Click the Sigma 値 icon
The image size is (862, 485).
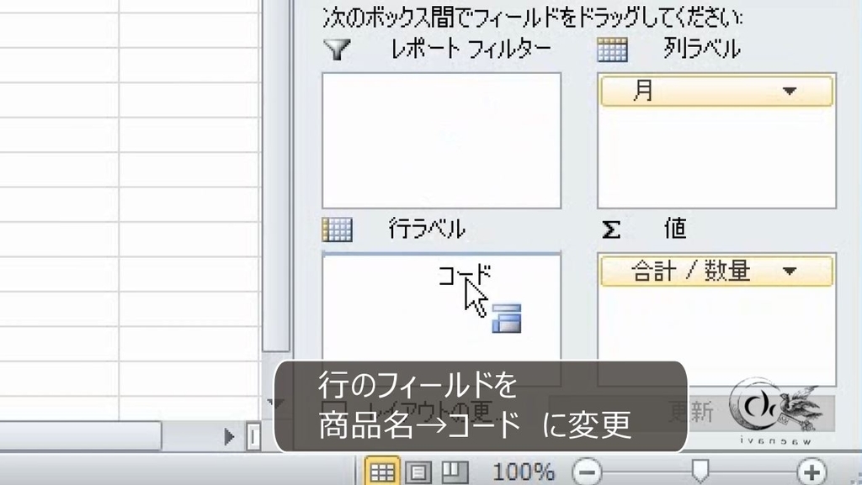coord(611,229)
